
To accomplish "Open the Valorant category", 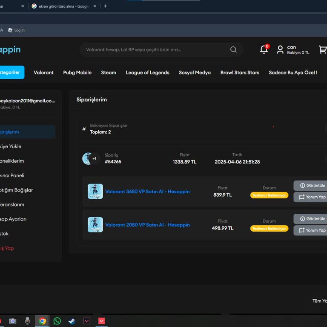I will tap(43, 72).
